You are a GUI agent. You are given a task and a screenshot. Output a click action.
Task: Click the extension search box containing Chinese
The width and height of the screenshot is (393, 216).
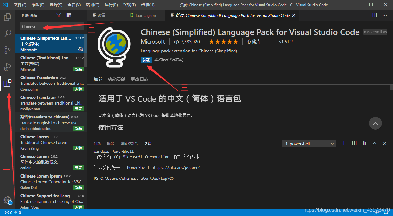tap(52, 26)
